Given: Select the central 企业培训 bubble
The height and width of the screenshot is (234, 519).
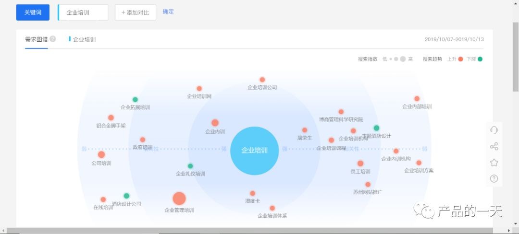Looking at the screenshot, I should click(254, 151).
